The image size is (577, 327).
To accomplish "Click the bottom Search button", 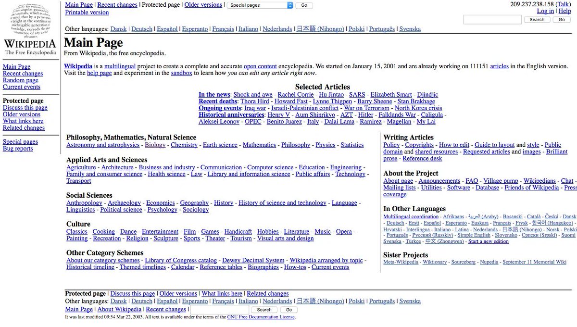I will (x=264, y=310).
